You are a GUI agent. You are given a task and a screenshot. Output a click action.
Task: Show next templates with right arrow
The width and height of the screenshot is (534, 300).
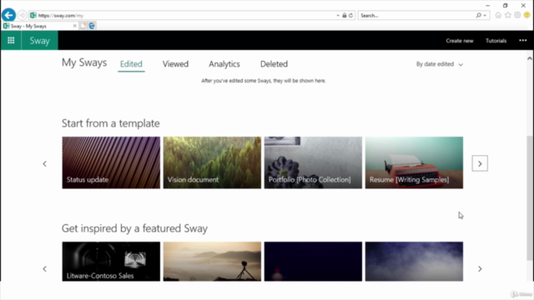pos(480,163)
